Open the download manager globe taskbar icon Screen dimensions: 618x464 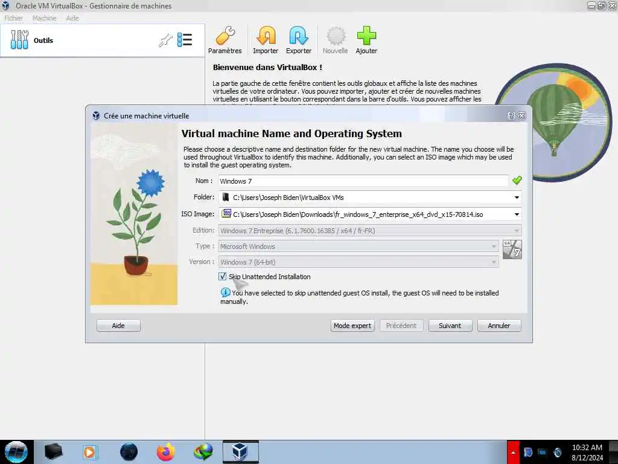(x=203, y=452)
